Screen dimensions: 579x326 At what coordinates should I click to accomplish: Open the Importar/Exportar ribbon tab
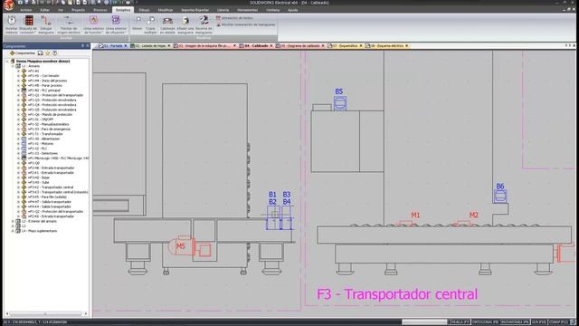tap(195, 10)
